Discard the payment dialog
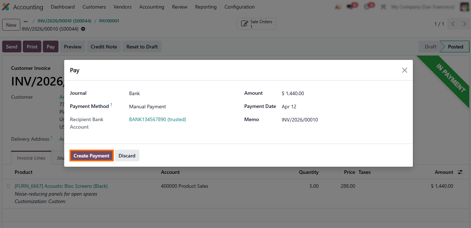This screenshot has width=471, height=228. coord(127,156)
